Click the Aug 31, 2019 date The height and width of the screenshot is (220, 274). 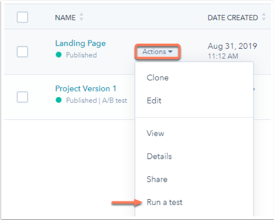click(232, 46)
